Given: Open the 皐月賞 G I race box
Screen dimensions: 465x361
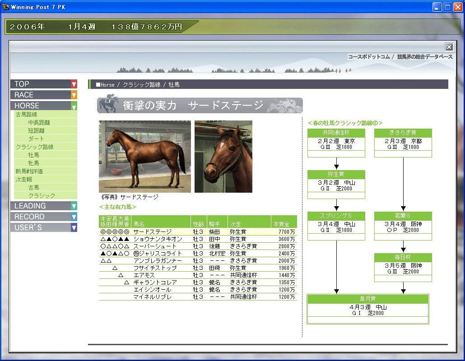Looking at the screenshot, I should 368,309.
